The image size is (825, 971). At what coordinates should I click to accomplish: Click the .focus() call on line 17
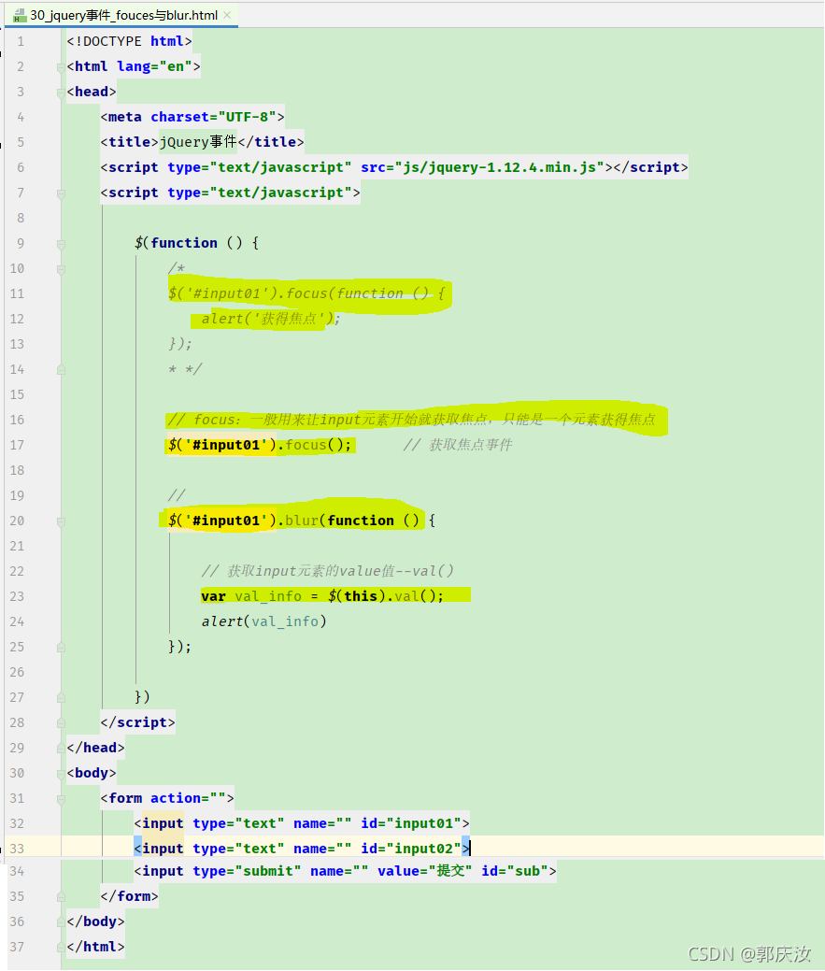(315, 445)
